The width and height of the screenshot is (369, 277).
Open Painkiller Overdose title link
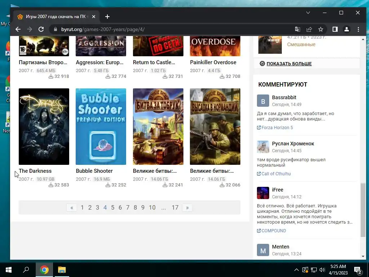pyautogui.click(x=213, y=62)
